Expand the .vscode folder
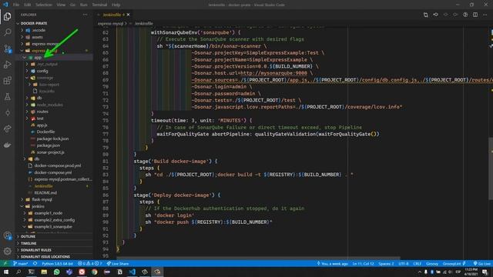The height and width of the screenshot is (277, 493). point(39,30)
